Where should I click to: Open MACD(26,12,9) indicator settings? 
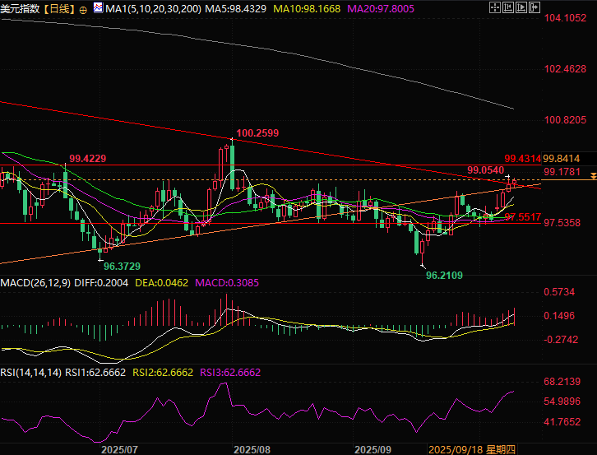pos(35,283)
